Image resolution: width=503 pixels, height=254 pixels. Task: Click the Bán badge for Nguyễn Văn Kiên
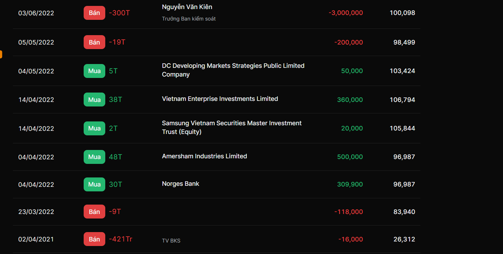coord(94,13)
